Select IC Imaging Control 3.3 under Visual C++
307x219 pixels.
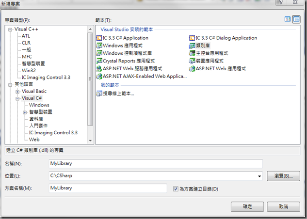click(46, 78)
